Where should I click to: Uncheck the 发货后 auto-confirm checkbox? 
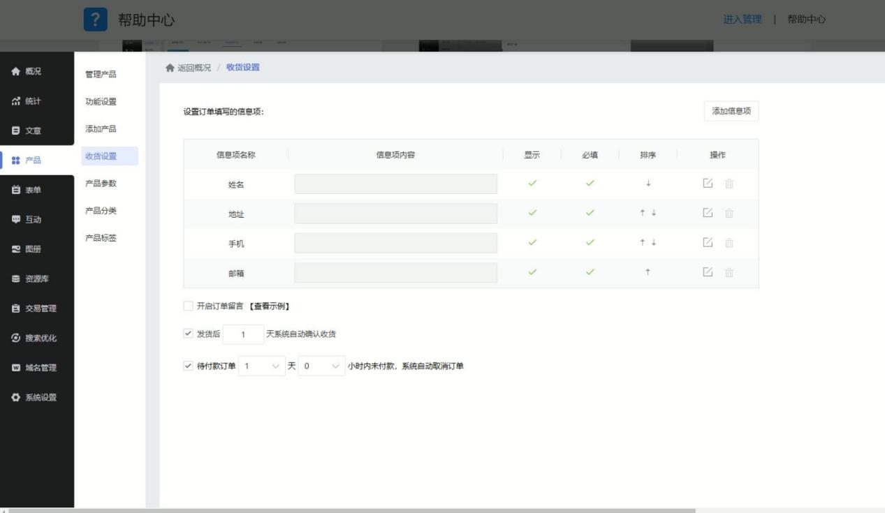click(x=188, y=334)
